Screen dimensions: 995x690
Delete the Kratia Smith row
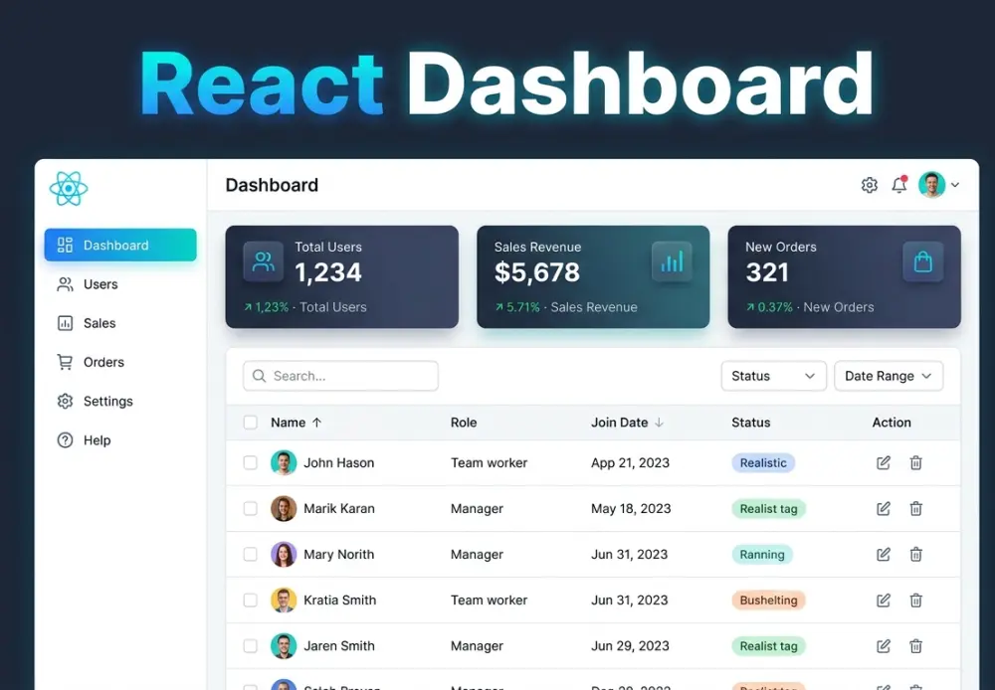pyautogui.click(x=915, y=600)
